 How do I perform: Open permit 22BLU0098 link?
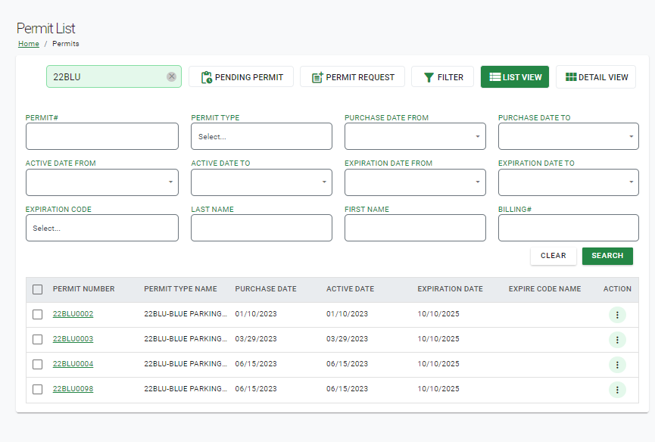[x=73, y=389]
